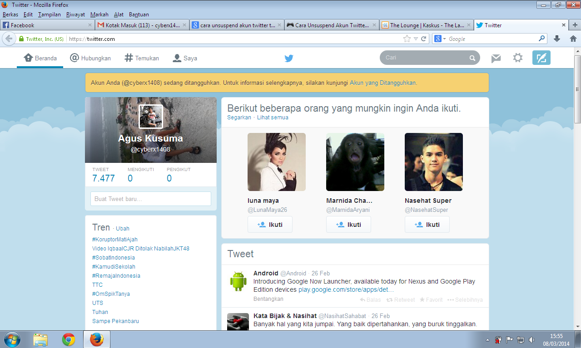Open luna maya's profile photo
The width and height of the screenshot is (581, 348).
(x=277, y=162)
